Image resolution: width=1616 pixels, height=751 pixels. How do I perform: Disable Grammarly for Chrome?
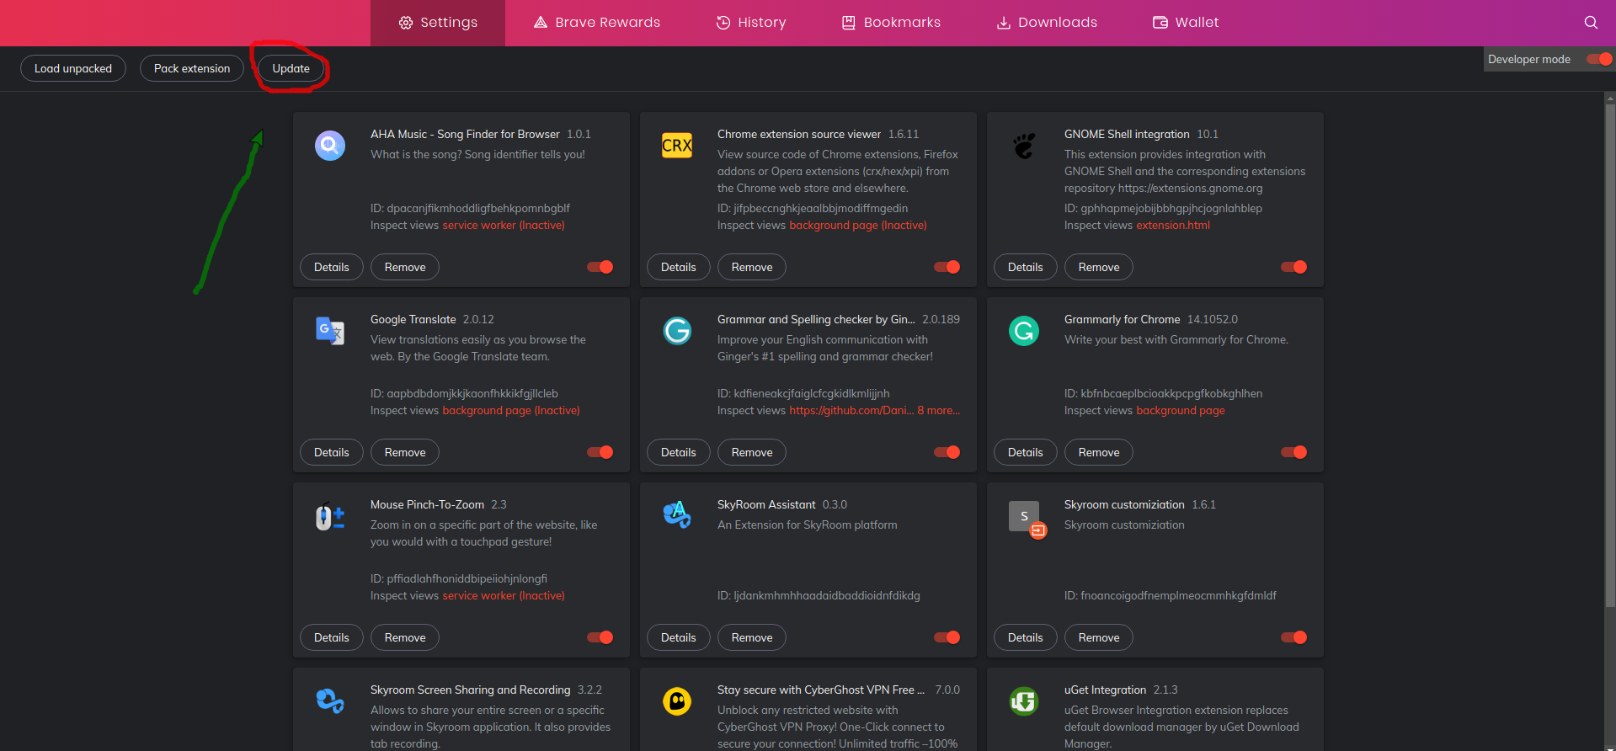coord(1294,452)
